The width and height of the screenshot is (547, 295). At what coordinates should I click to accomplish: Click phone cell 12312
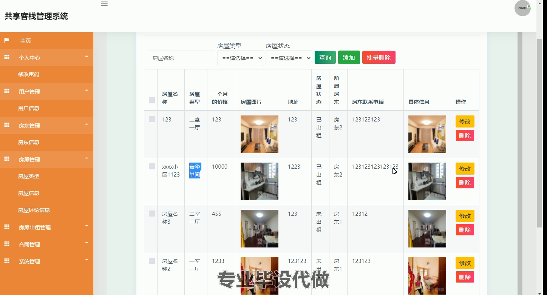point(360,214)
